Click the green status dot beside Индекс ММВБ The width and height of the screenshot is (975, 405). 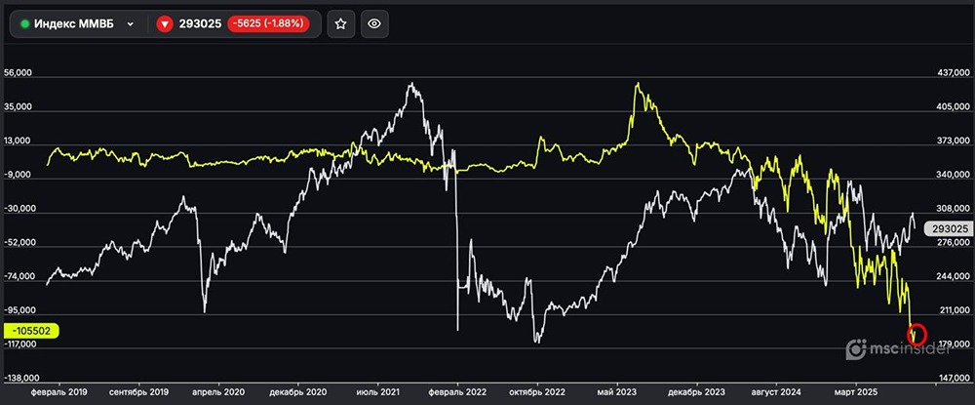point(25,24)
